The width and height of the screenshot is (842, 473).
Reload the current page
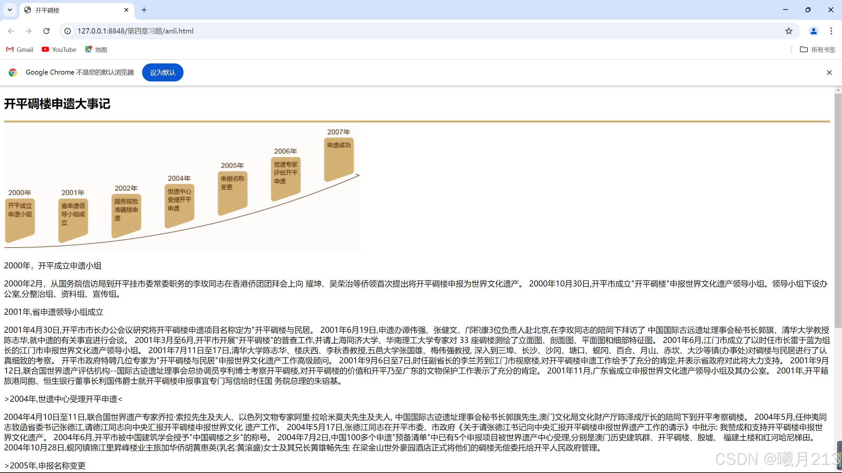(46, 31)
